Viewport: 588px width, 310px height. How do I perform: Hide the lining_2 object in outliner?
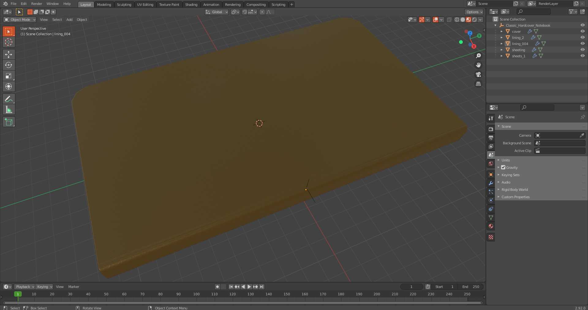(x=582, y=37)
